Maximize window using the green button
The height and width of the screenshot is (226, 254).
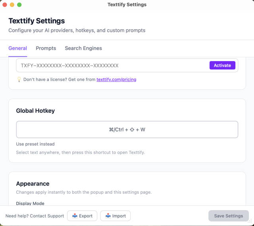[x=19, y=5]
